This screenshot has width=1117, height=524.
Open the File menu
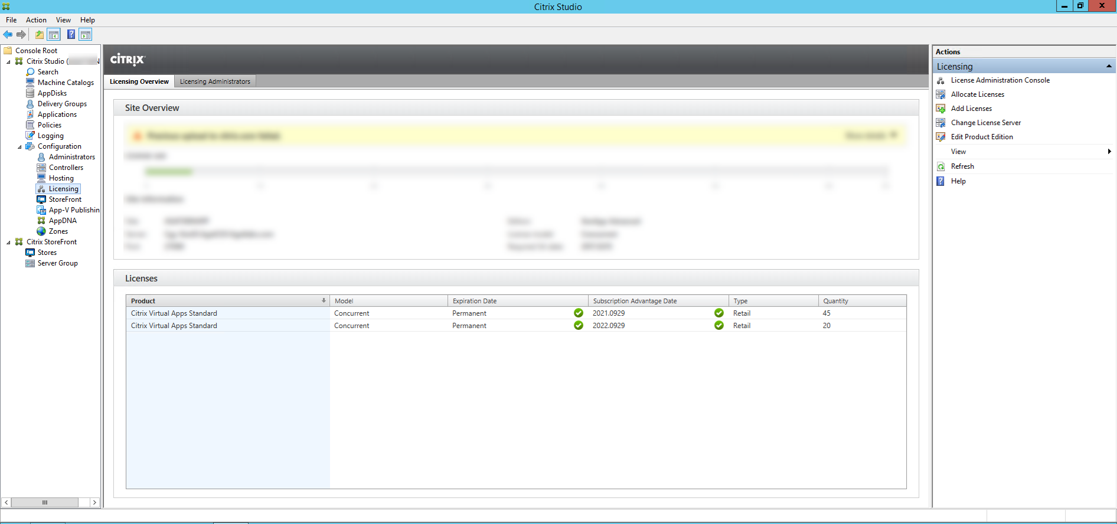tap(11, 20)
